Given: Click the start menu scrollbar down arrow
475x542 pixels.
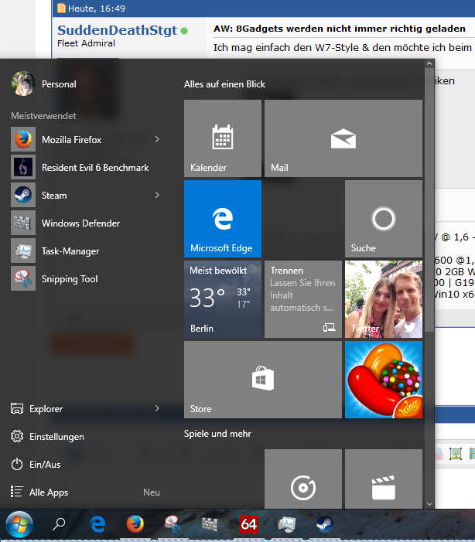Looking at the screenshot, I should click(429, 504).
